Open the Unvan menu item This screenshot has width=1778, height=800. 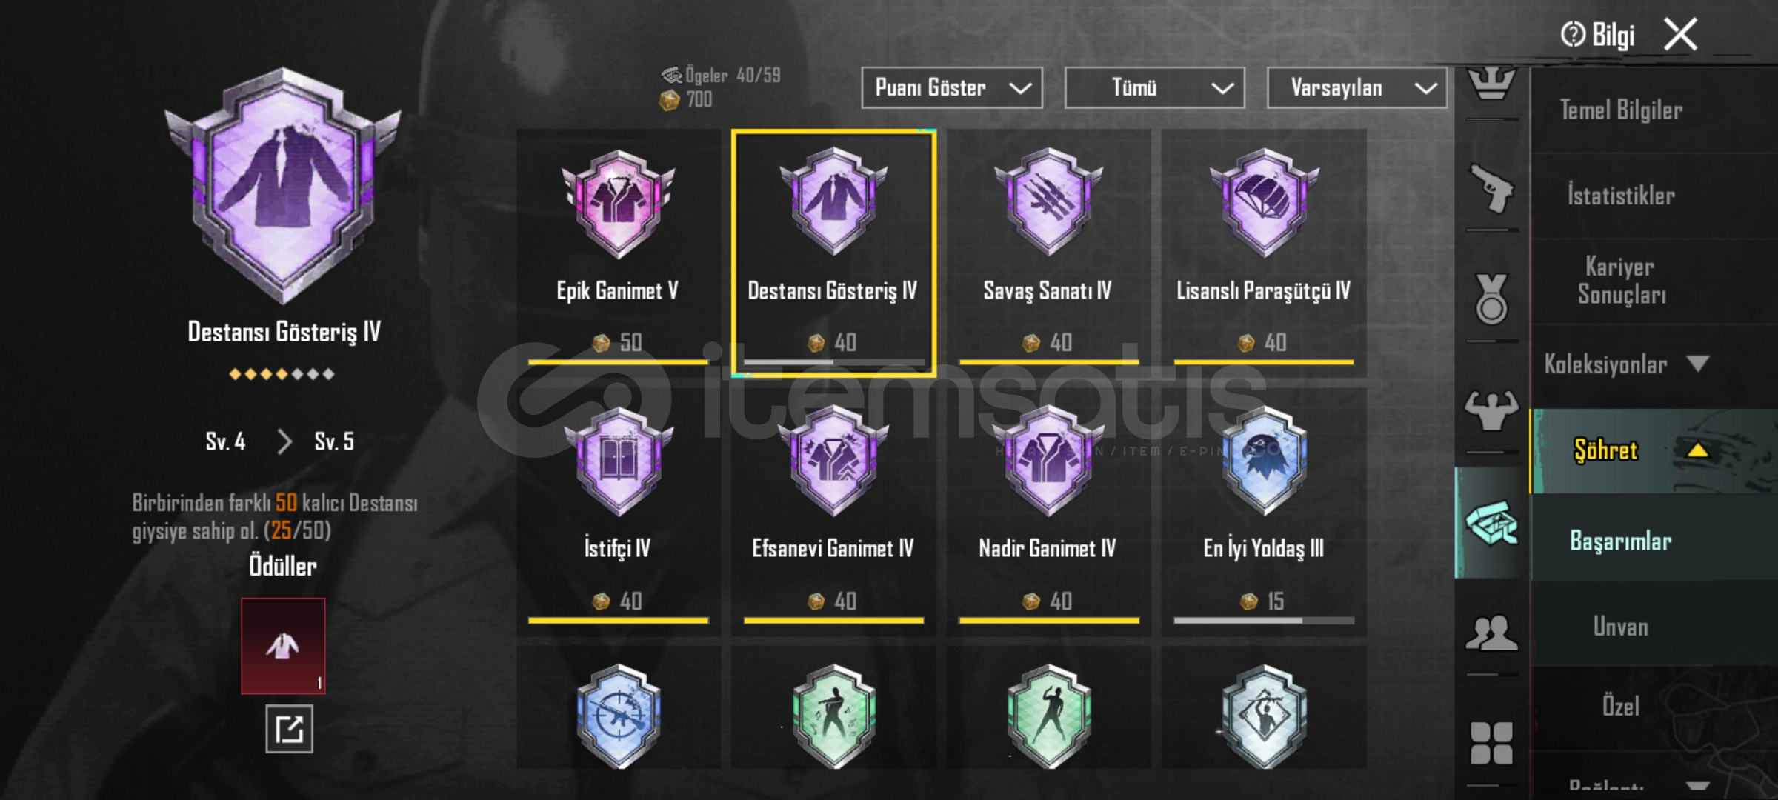tap(1621, 627)
